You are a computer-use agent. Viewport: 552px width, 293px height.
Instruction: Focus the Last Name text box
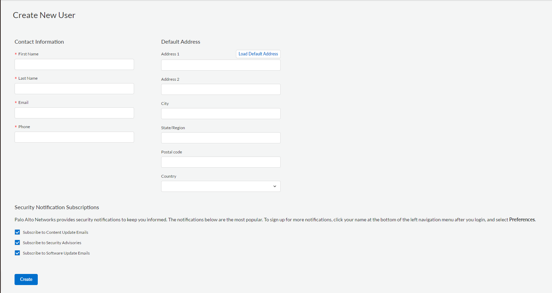pos(74,89)
